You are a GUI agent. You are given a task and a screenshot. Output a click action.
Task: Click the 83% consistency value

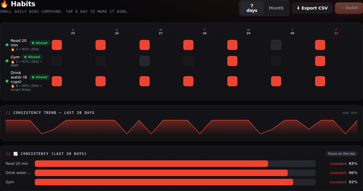(x=353, y=164)
